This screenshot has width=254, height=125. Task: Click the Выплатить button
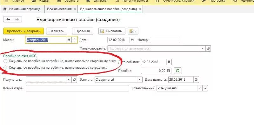[112, 31]
